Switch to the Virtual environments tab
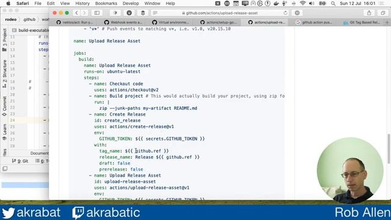Screen dimensions: 391x220 (x=171, y=23)
